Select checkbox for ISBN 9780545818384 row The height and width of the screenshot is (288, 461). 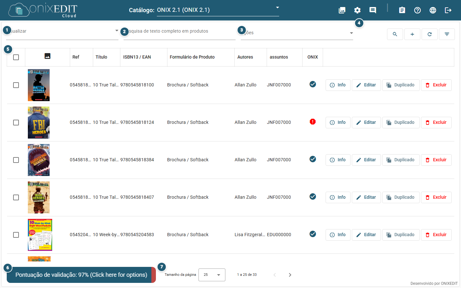(16, 160)
